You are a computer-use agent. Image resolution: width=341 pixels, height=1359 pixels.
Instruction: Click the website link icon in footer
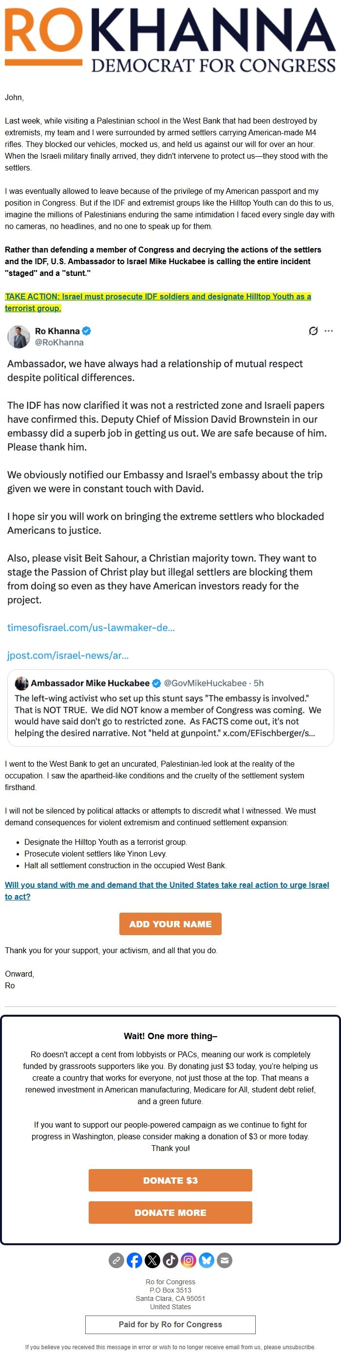click(x=116, y=1260)
